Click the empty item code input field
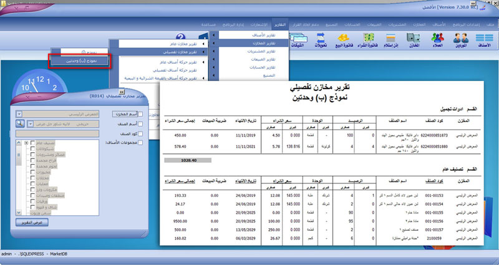 [x=57, y=133]
